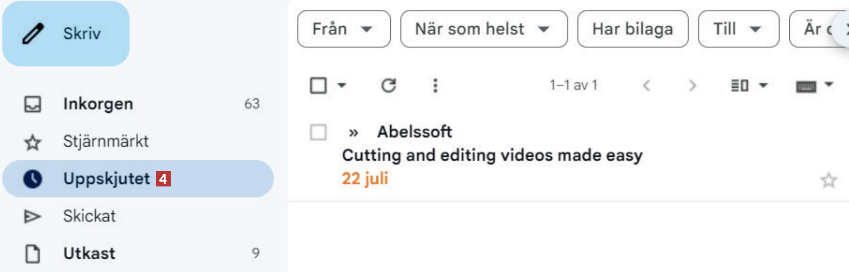Screen dimensions: 849x272
Task: Click the keyboard input tools icon
Action: pyautogui.click(x=806, y=86)
